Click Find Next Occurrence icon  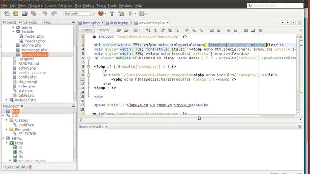point(163,30)
